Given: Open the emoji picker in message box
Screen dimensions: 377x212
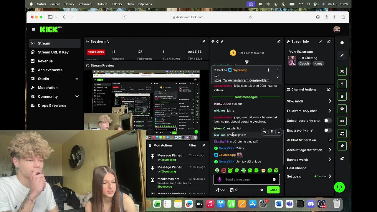Looking at the screenshot, I should click(x=274, y=179).
